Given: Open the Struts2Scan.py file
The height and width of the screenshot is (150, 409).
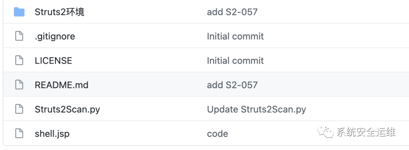Looking at the screenshot, I should click(x=67, y=110).
